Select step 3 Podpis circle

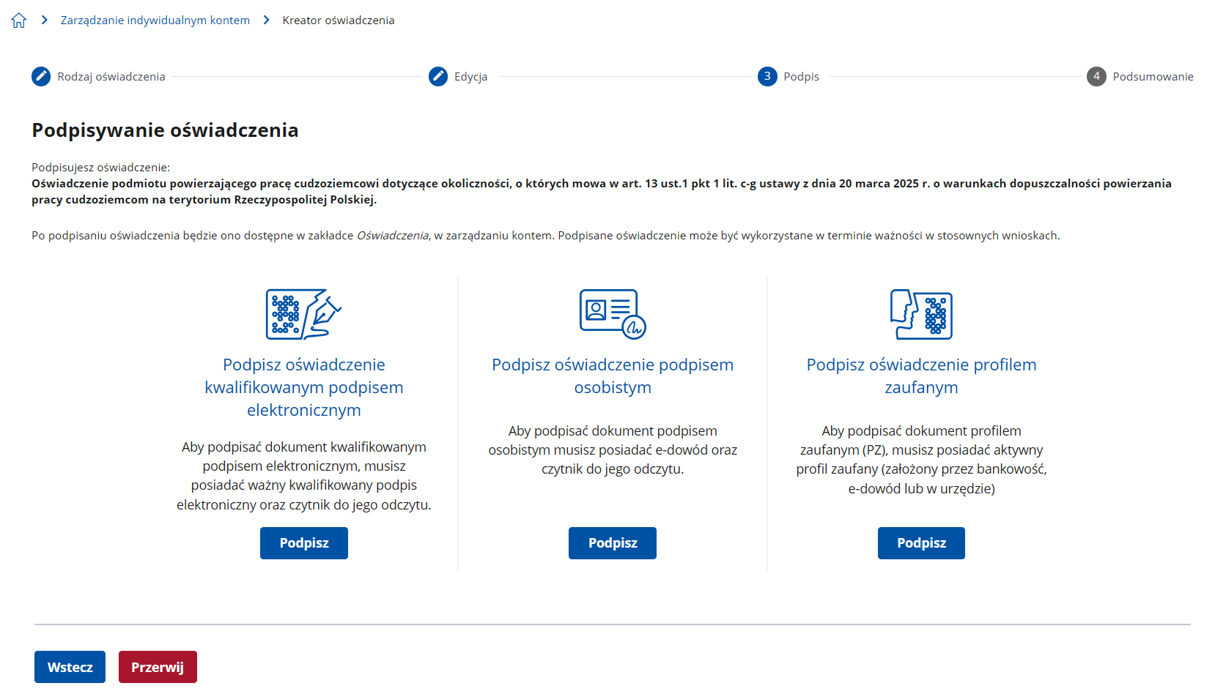[x=767, y=76]
